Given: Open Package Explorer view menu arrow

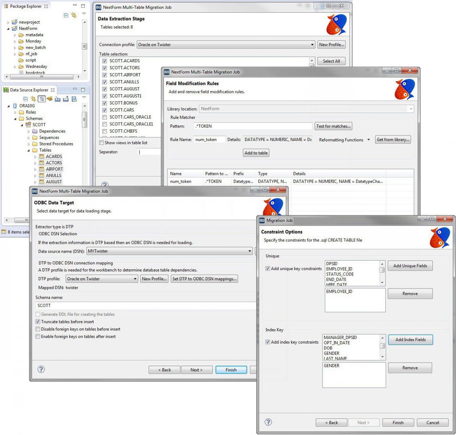Looking at the screenshot, I should tap(84, 14).
